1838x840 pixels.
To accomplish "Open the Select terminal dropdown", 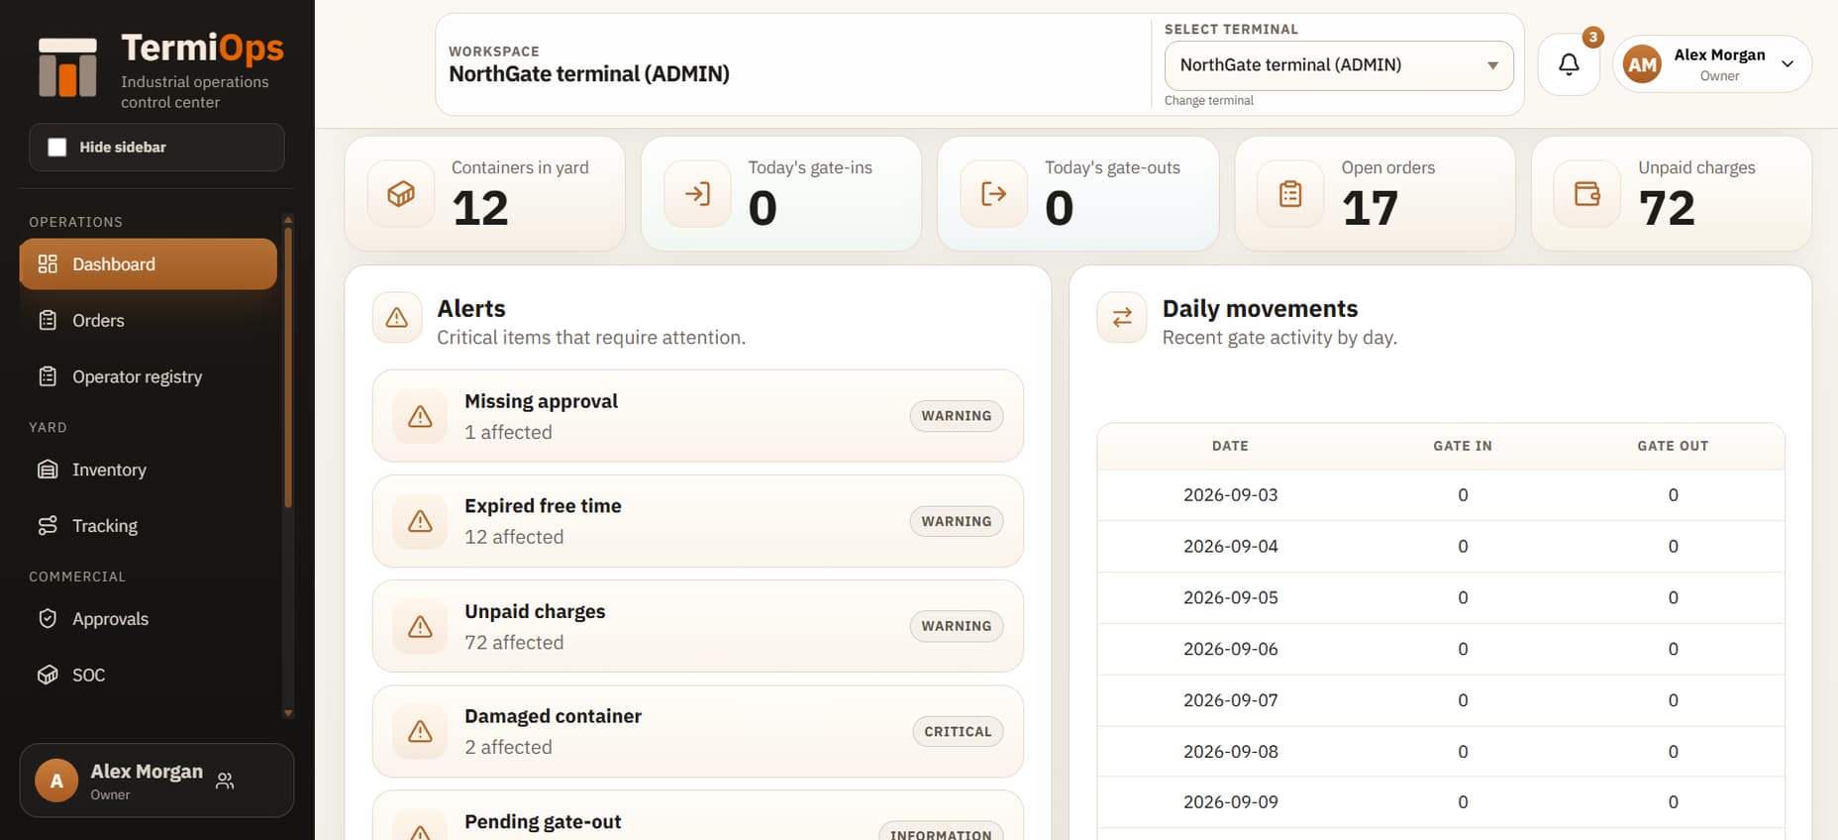I will pyautogui.click(x=1339, y=65).
